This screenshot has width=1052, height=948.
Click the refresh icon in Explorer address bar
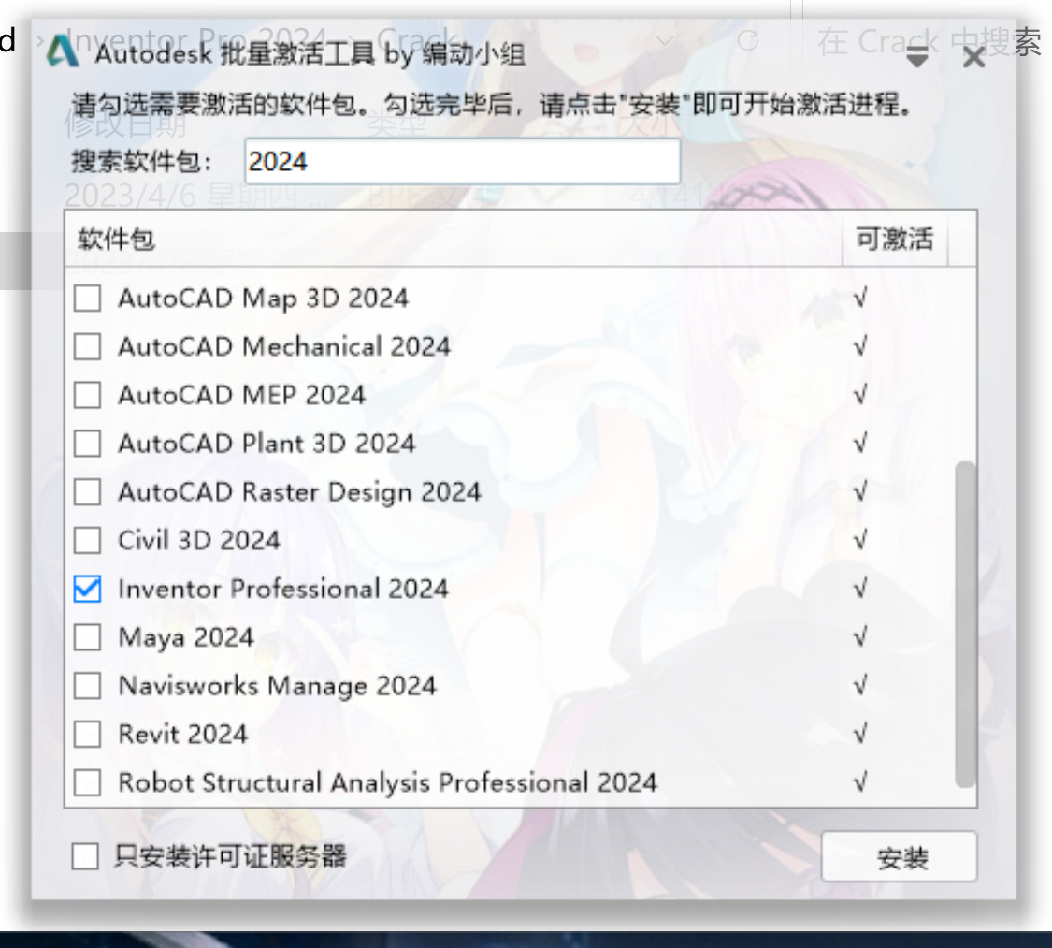747,40
